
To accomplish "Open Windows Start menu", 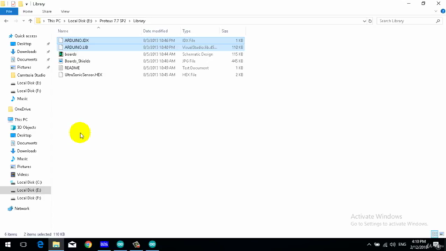I will pos(8,245).
